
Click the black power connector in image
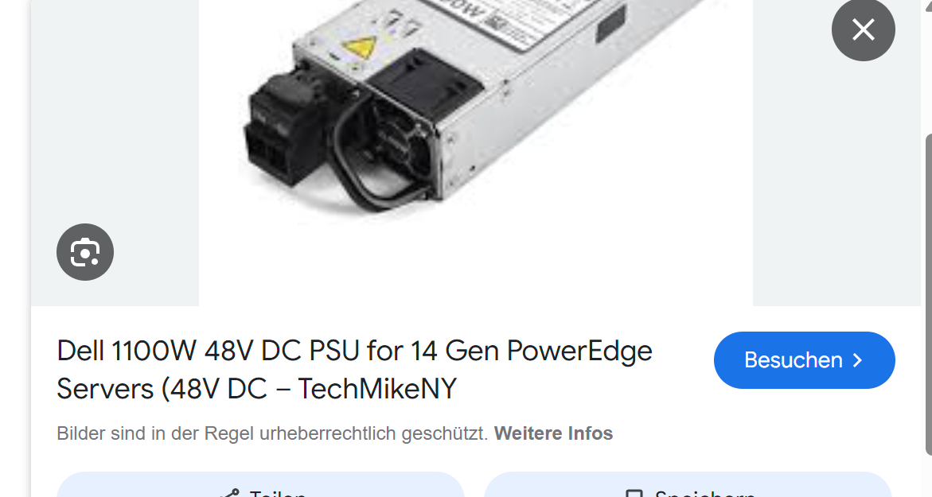tap(283, 132)
